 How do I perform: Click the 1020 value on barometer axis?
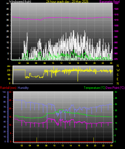coord(116,9)
